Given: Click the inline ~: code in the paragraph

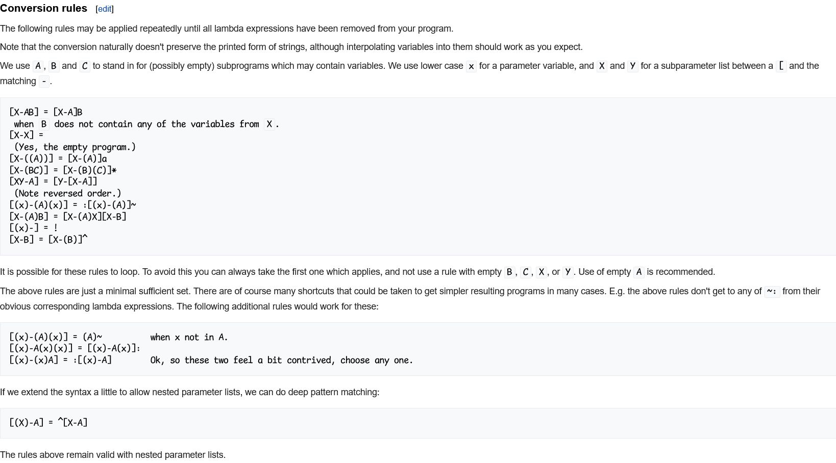Looking at the screenshot, I should 772,292.
